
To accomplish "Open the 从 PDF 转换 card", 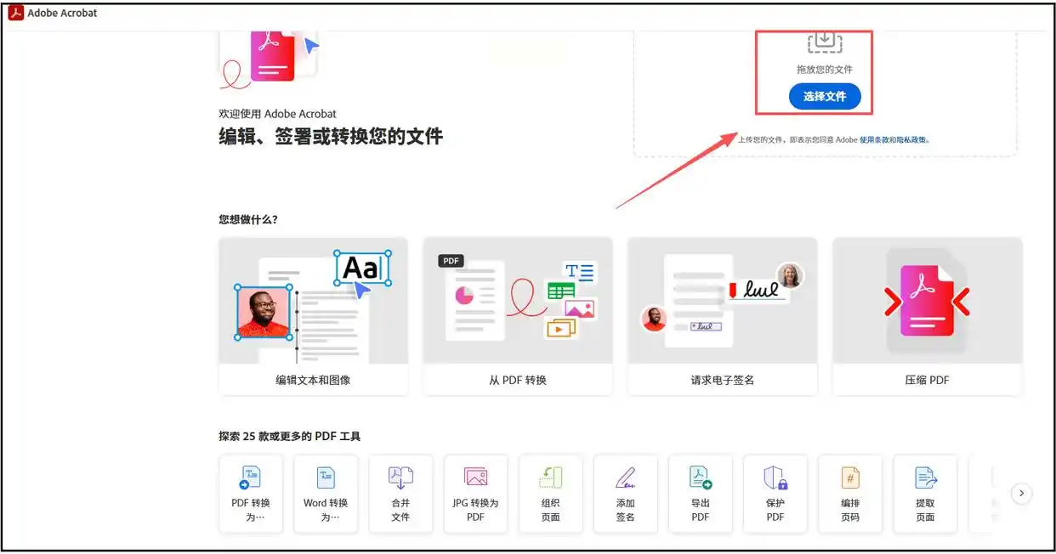I will click(518, 316).
